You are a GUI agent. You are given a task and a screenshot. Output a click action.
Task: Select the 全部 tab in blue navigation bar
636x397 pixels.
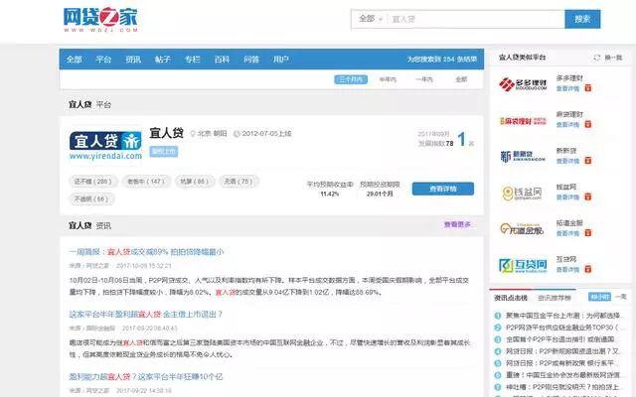(75, 60)
